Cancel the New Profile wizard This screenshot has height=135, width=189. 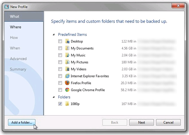tap(168, 123)
